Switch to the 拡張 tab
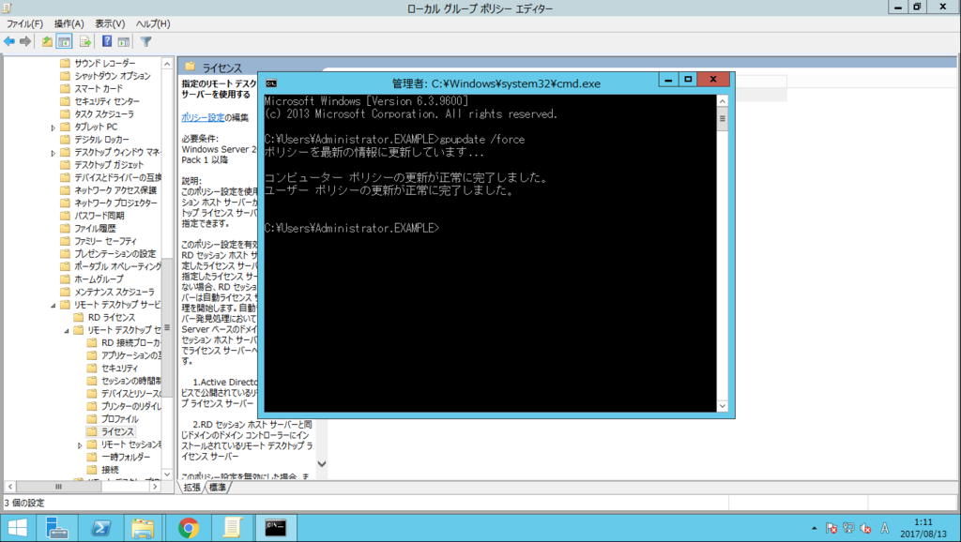 point(191,488)
